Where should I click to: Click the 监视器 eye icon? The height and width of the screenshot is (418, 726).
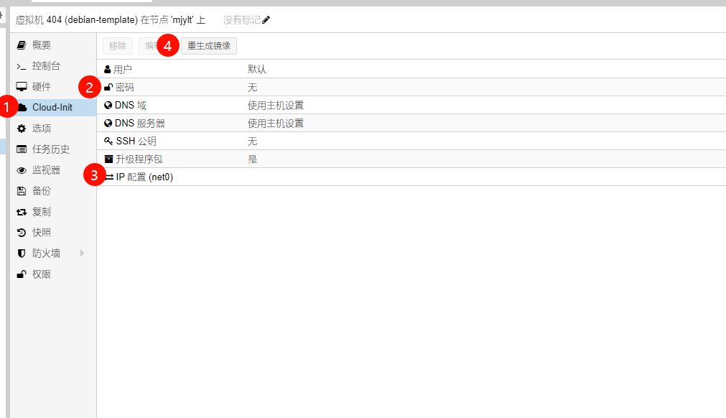coord(22,170)
